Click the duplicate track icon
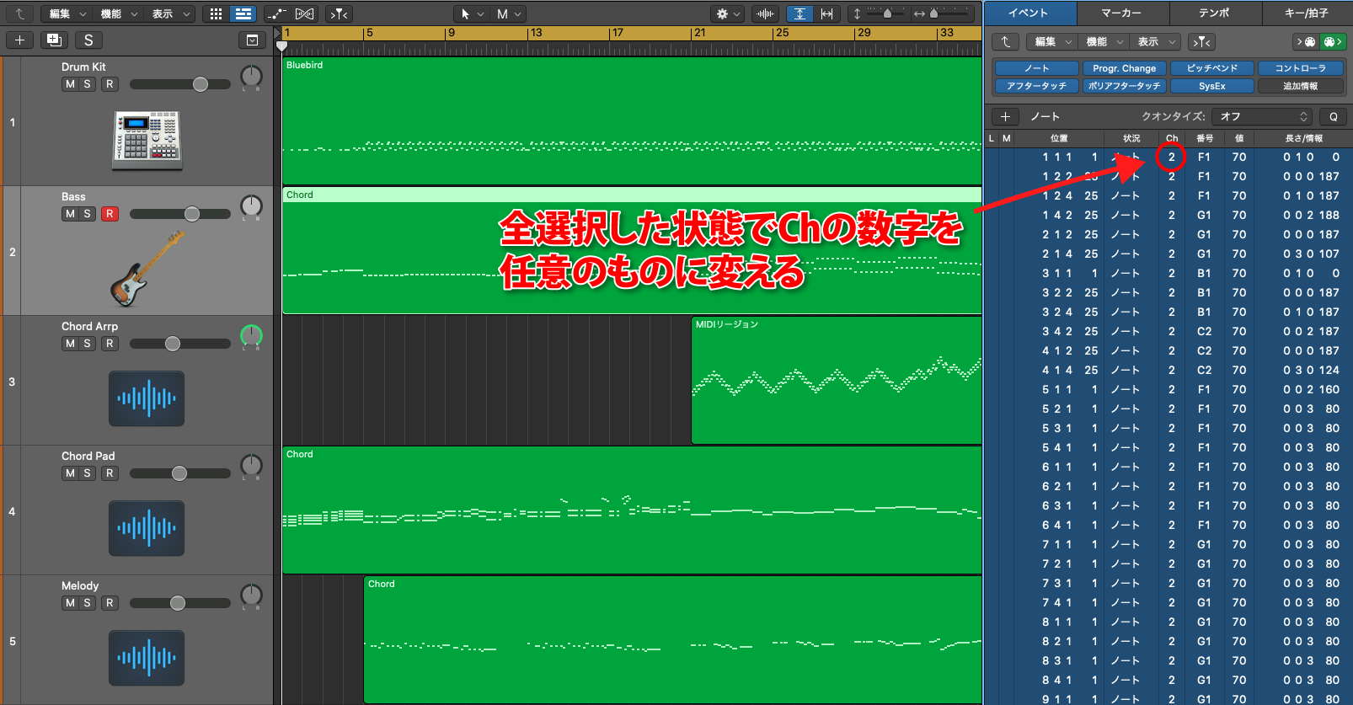The width and height of the screenshot is (1353, 705). click(54, 40)
